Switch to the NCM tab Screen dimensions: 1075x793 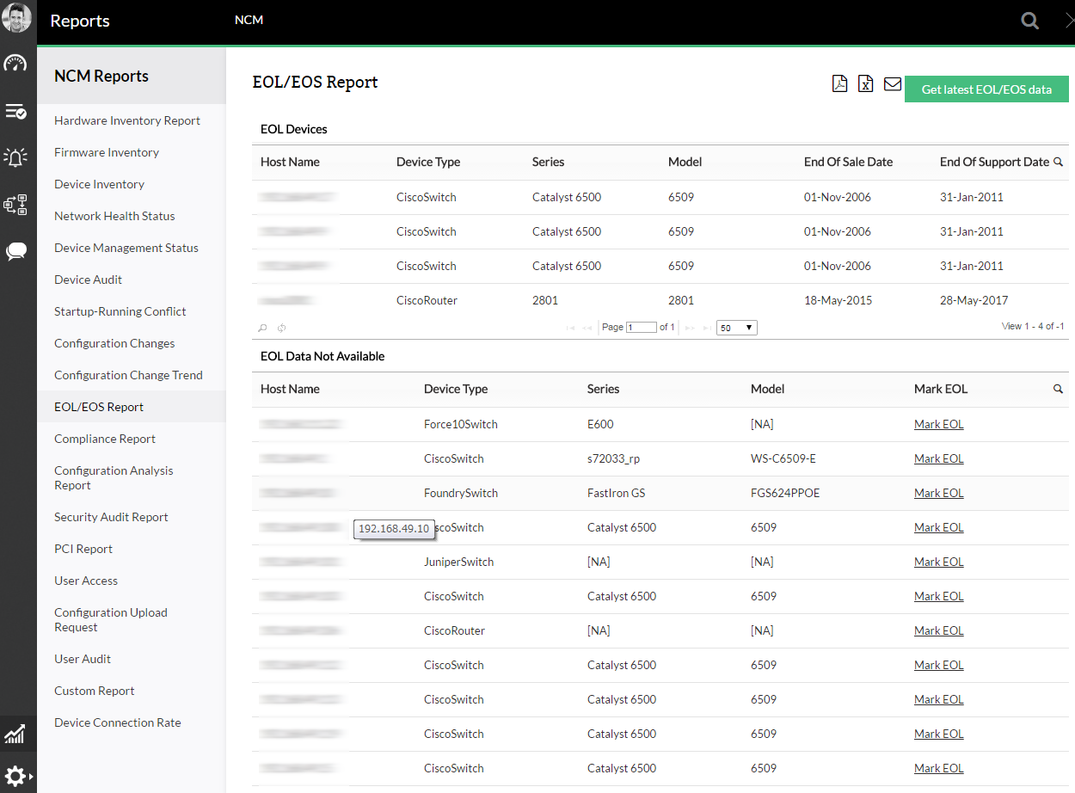click(249, 20)
